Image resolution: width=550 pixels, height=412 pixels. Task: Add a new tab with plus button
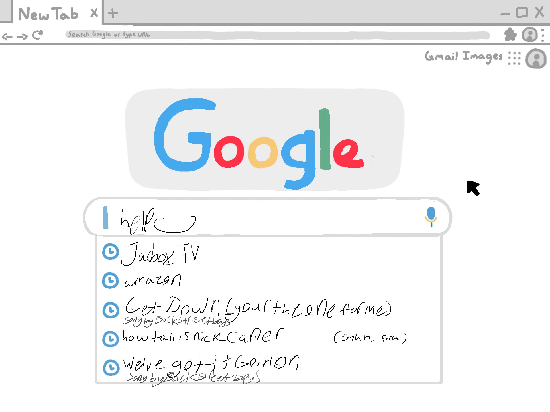113,13
